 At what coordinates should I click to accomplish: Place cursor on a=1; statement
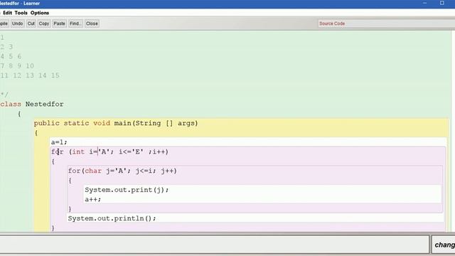click(59, 142)
